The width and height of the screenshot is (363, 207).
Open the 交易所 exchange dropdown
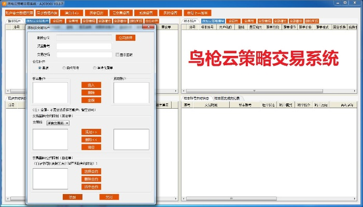click(58, 123)
